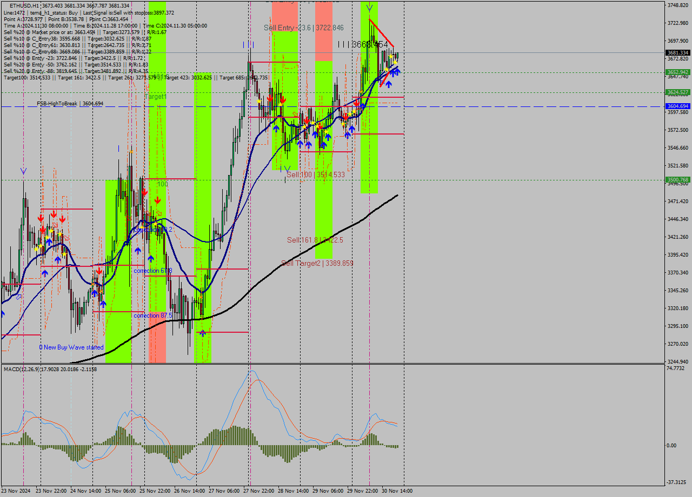Click the 'Sell %10 @ C_Entry61: 3630.813' line
This screenshot has width=692, height=497.
[77, 45]
